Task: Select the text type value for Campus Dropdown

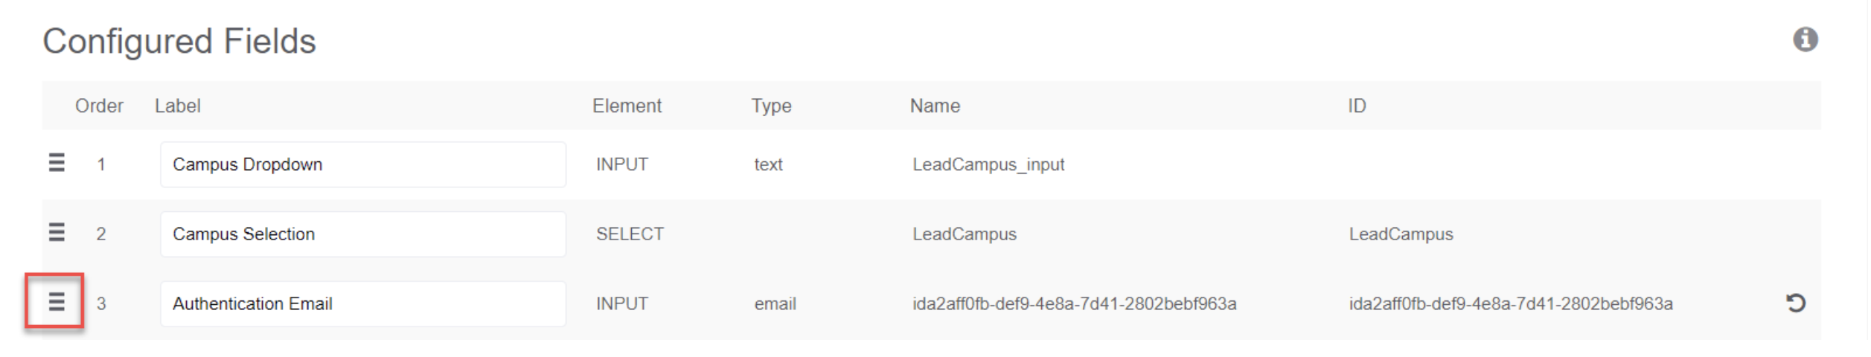Action: 768,164
